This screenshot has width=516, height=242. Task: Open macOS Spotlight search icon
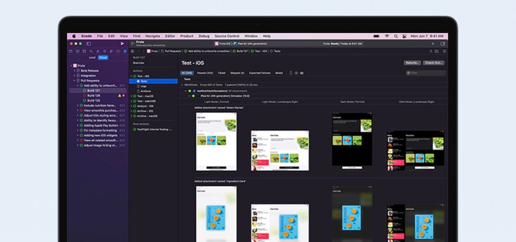(396, 36)
